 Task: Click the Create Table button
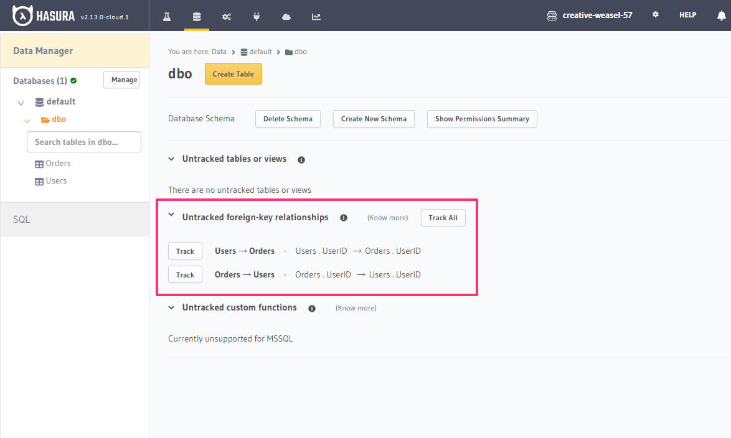233,74
